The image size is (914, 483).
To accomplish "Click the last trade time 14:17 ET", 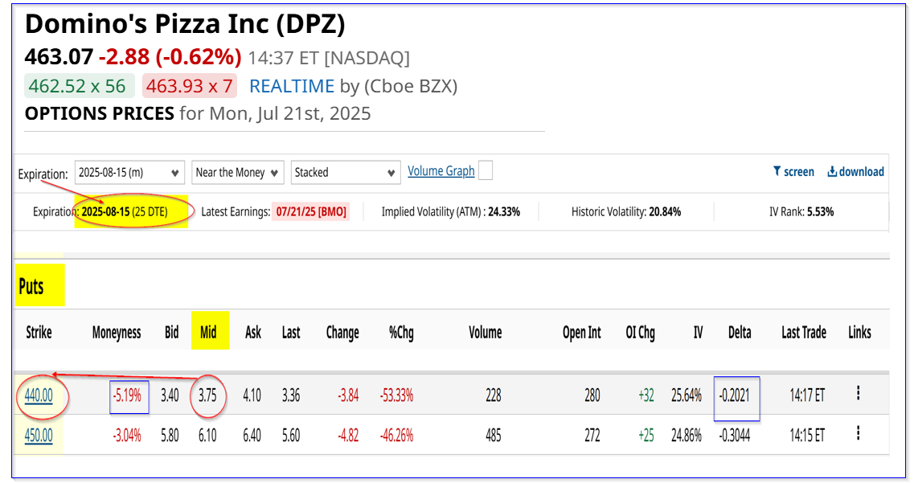I will (807, 395).
